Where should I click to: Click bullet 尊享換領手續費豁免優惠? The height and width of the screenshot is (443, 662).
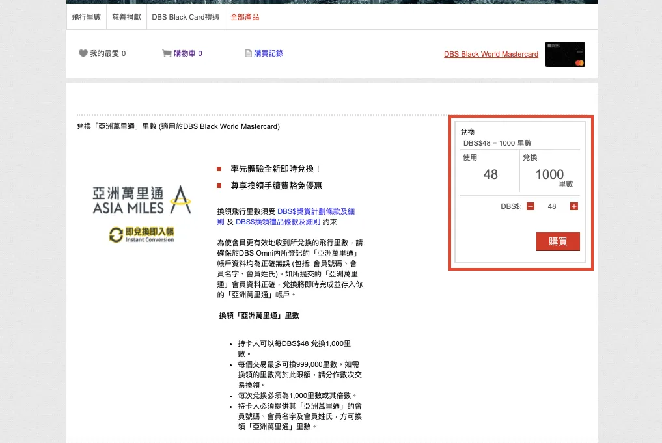pos(276,185)
